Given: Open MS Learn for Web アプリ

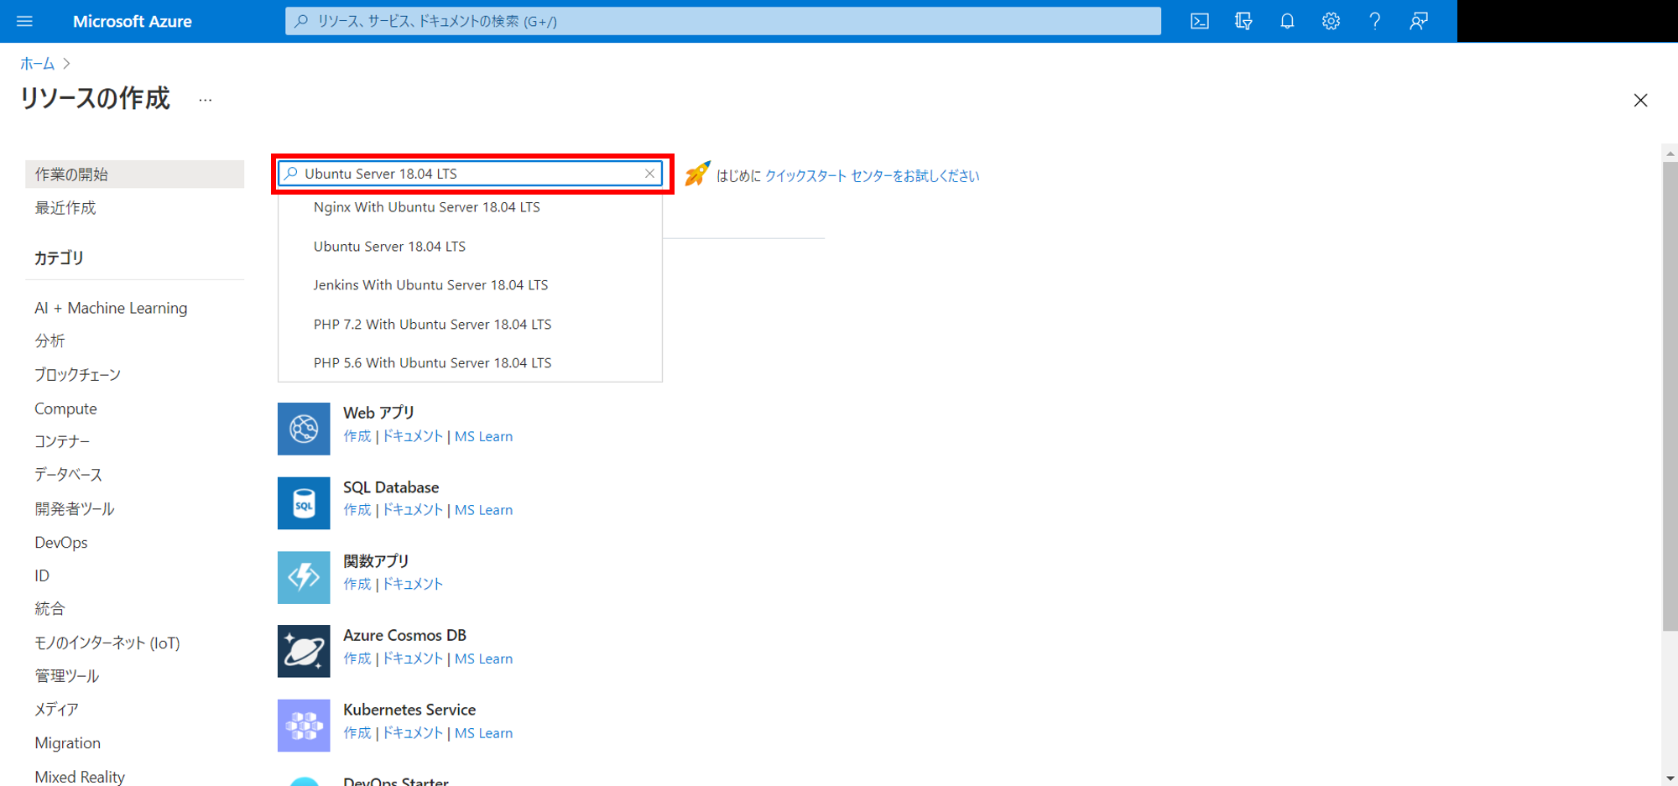Looking at the screenshot, I should tap(483, 436).
